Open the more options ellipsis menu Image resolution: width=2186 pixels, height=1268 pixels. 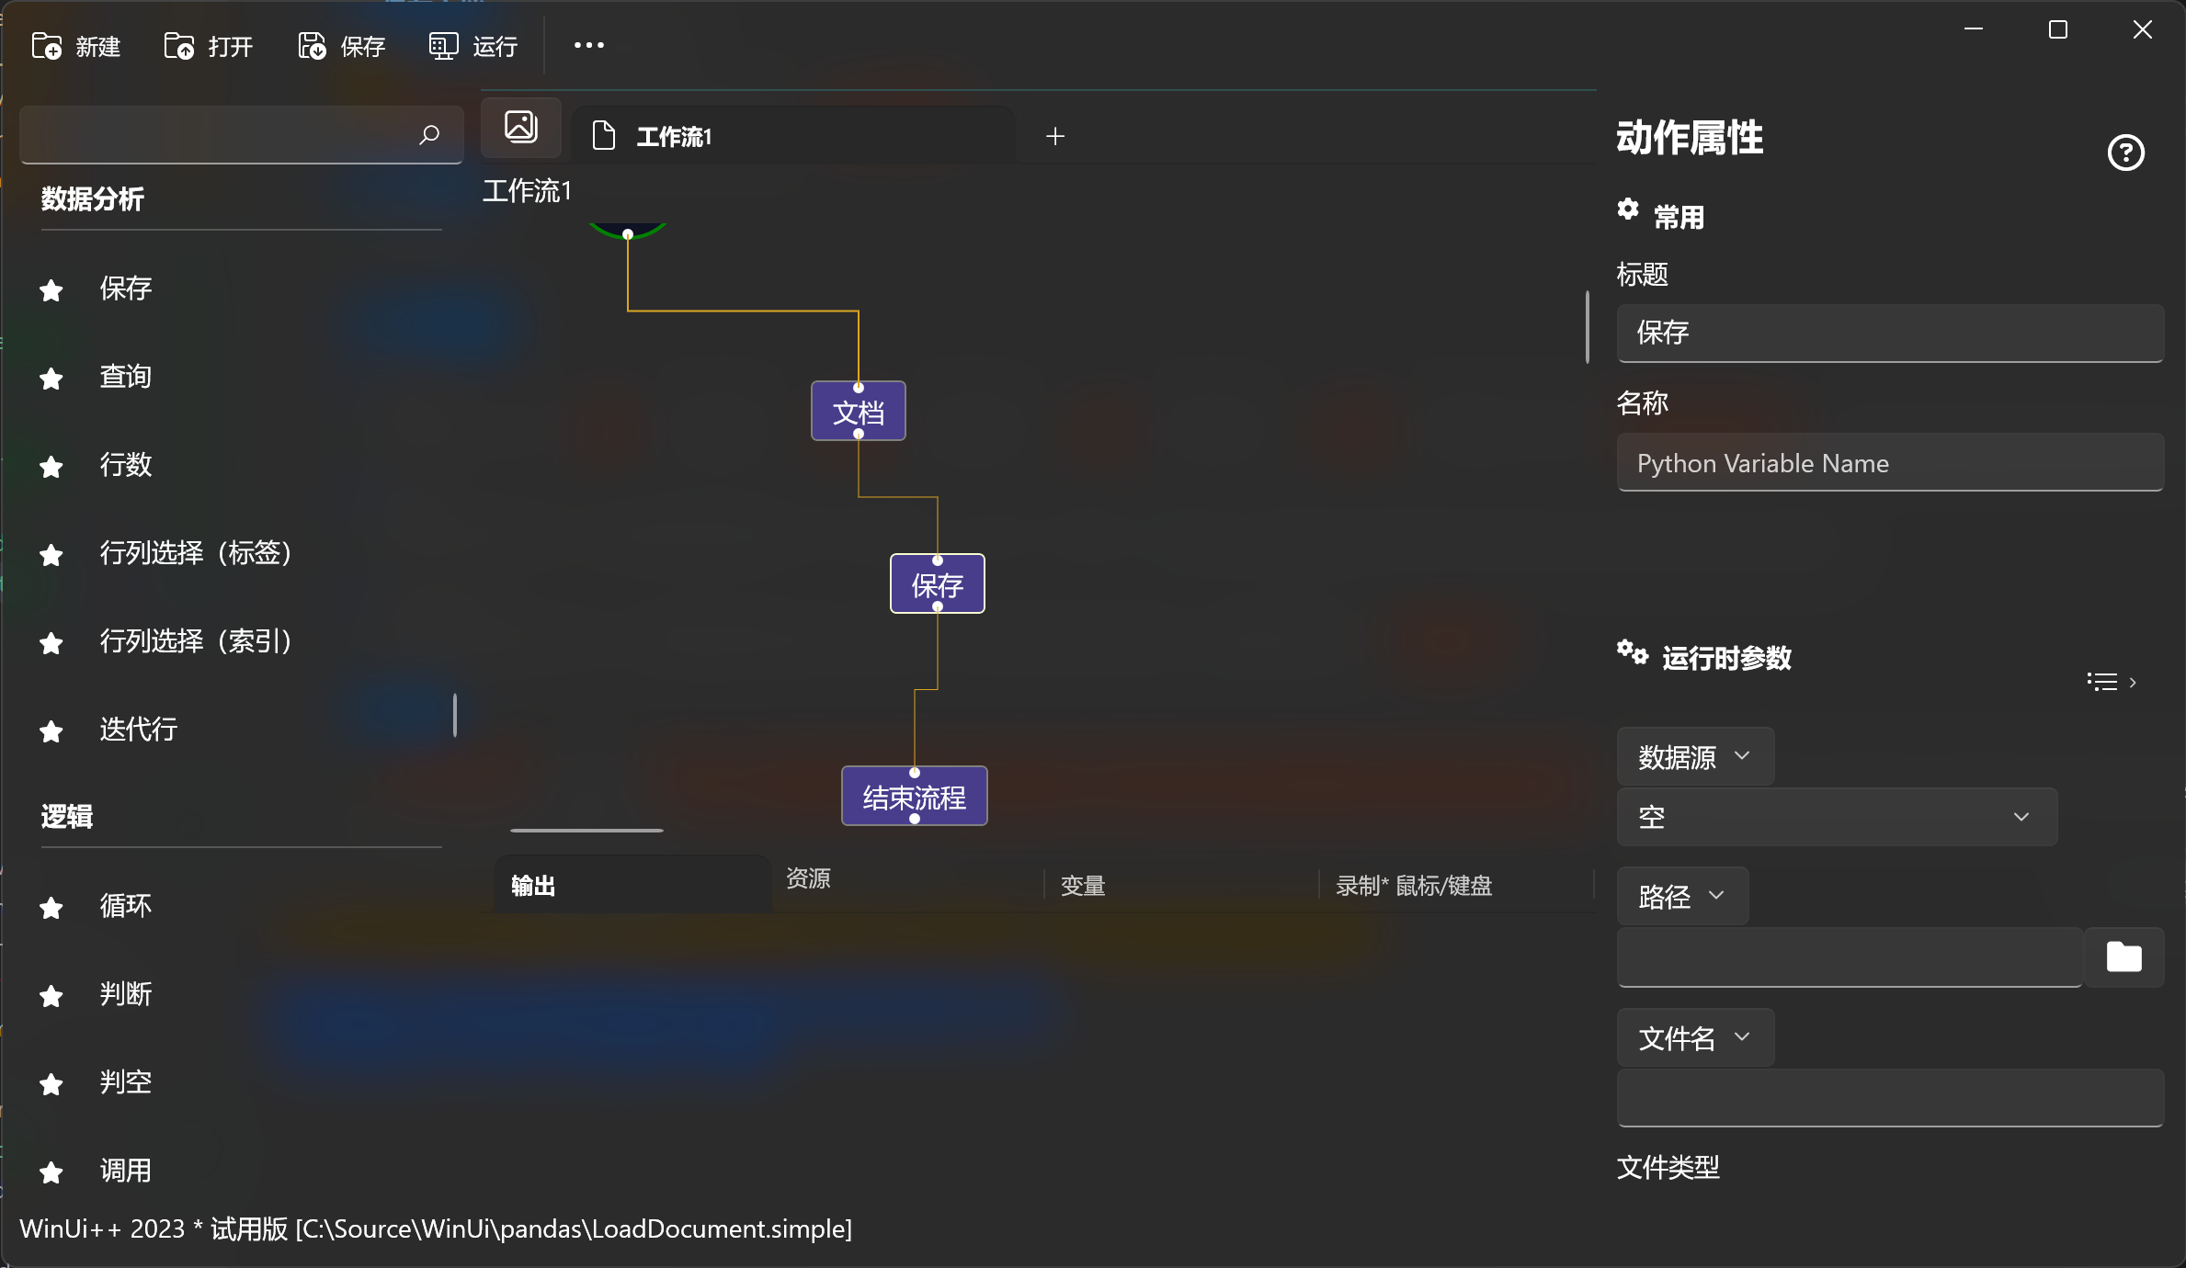[x=588, y=45]
